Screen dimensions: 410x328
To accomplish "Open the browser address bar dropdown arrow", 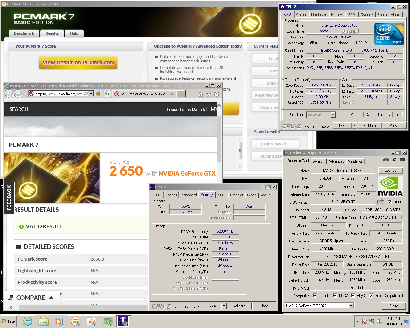I will 91,94.
